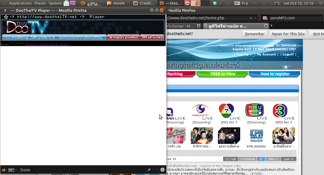Image resolution: width=324 pixels, height=175 pixels.
Task: Click the Full screen button in the player
Action: point(153,37)
